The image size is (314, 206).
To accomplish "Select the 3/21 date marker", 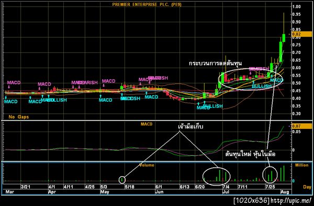I will point(26,187).
